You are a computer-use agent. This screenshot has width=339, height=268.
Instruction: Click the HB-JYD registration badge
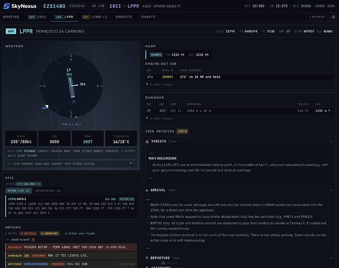coord(98,6)
